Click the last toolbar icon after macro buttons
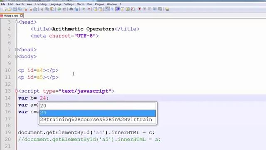The image size is (266, 150). click(x=167, y=9)
